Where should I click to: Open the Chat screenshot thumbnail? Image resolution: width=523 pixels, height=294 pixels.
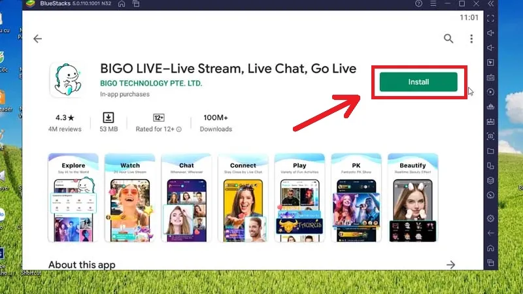point(186,198)
